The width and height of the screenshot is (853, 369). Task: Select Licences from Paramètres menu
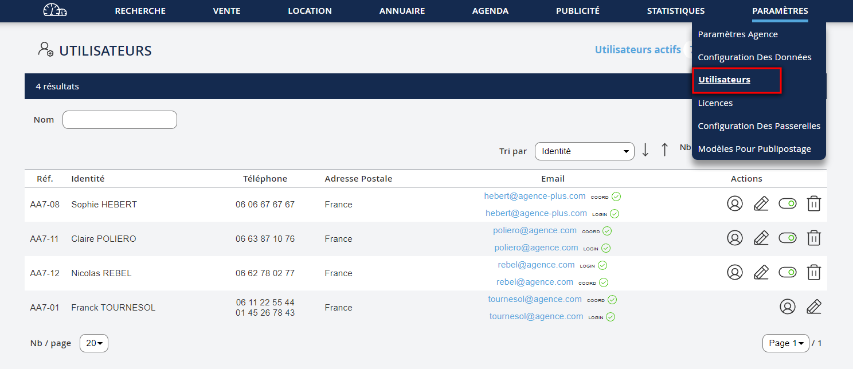tap(715, 103)
